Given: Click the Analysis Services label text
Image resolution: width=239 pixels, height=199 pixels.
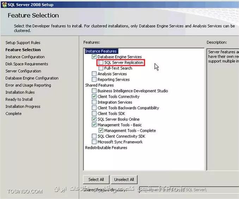Looking at the screenshot, I should point(112,74).
